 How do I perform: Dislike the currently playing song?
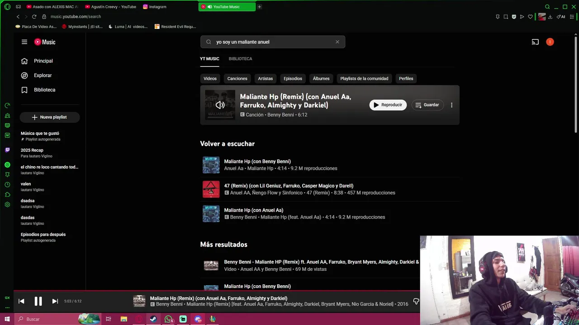click(x=416, y=301)
